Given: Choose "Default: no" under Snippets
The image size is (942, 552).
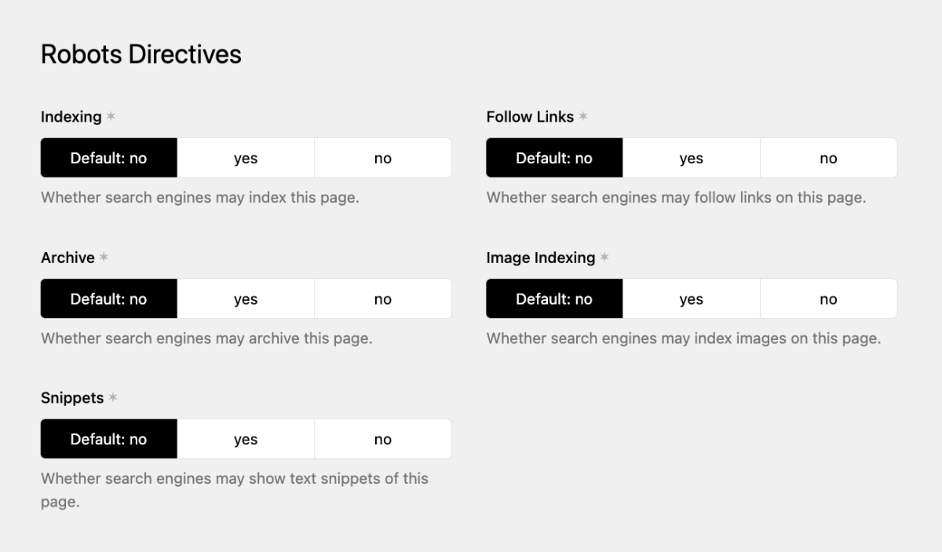Looking at the screenshot, I should tap(108, 438).
